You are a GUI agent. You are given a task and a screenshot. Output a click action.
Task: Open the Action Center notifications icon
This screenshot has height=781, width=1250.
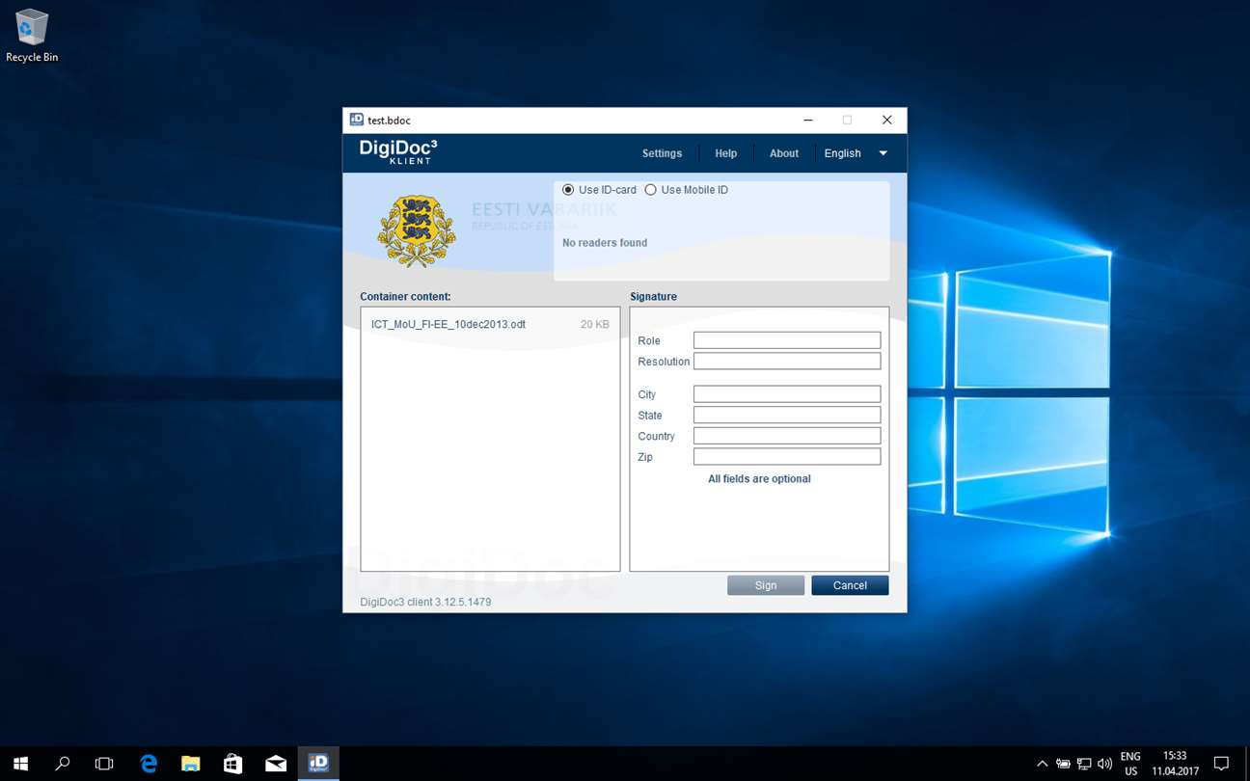[1221, 764]
